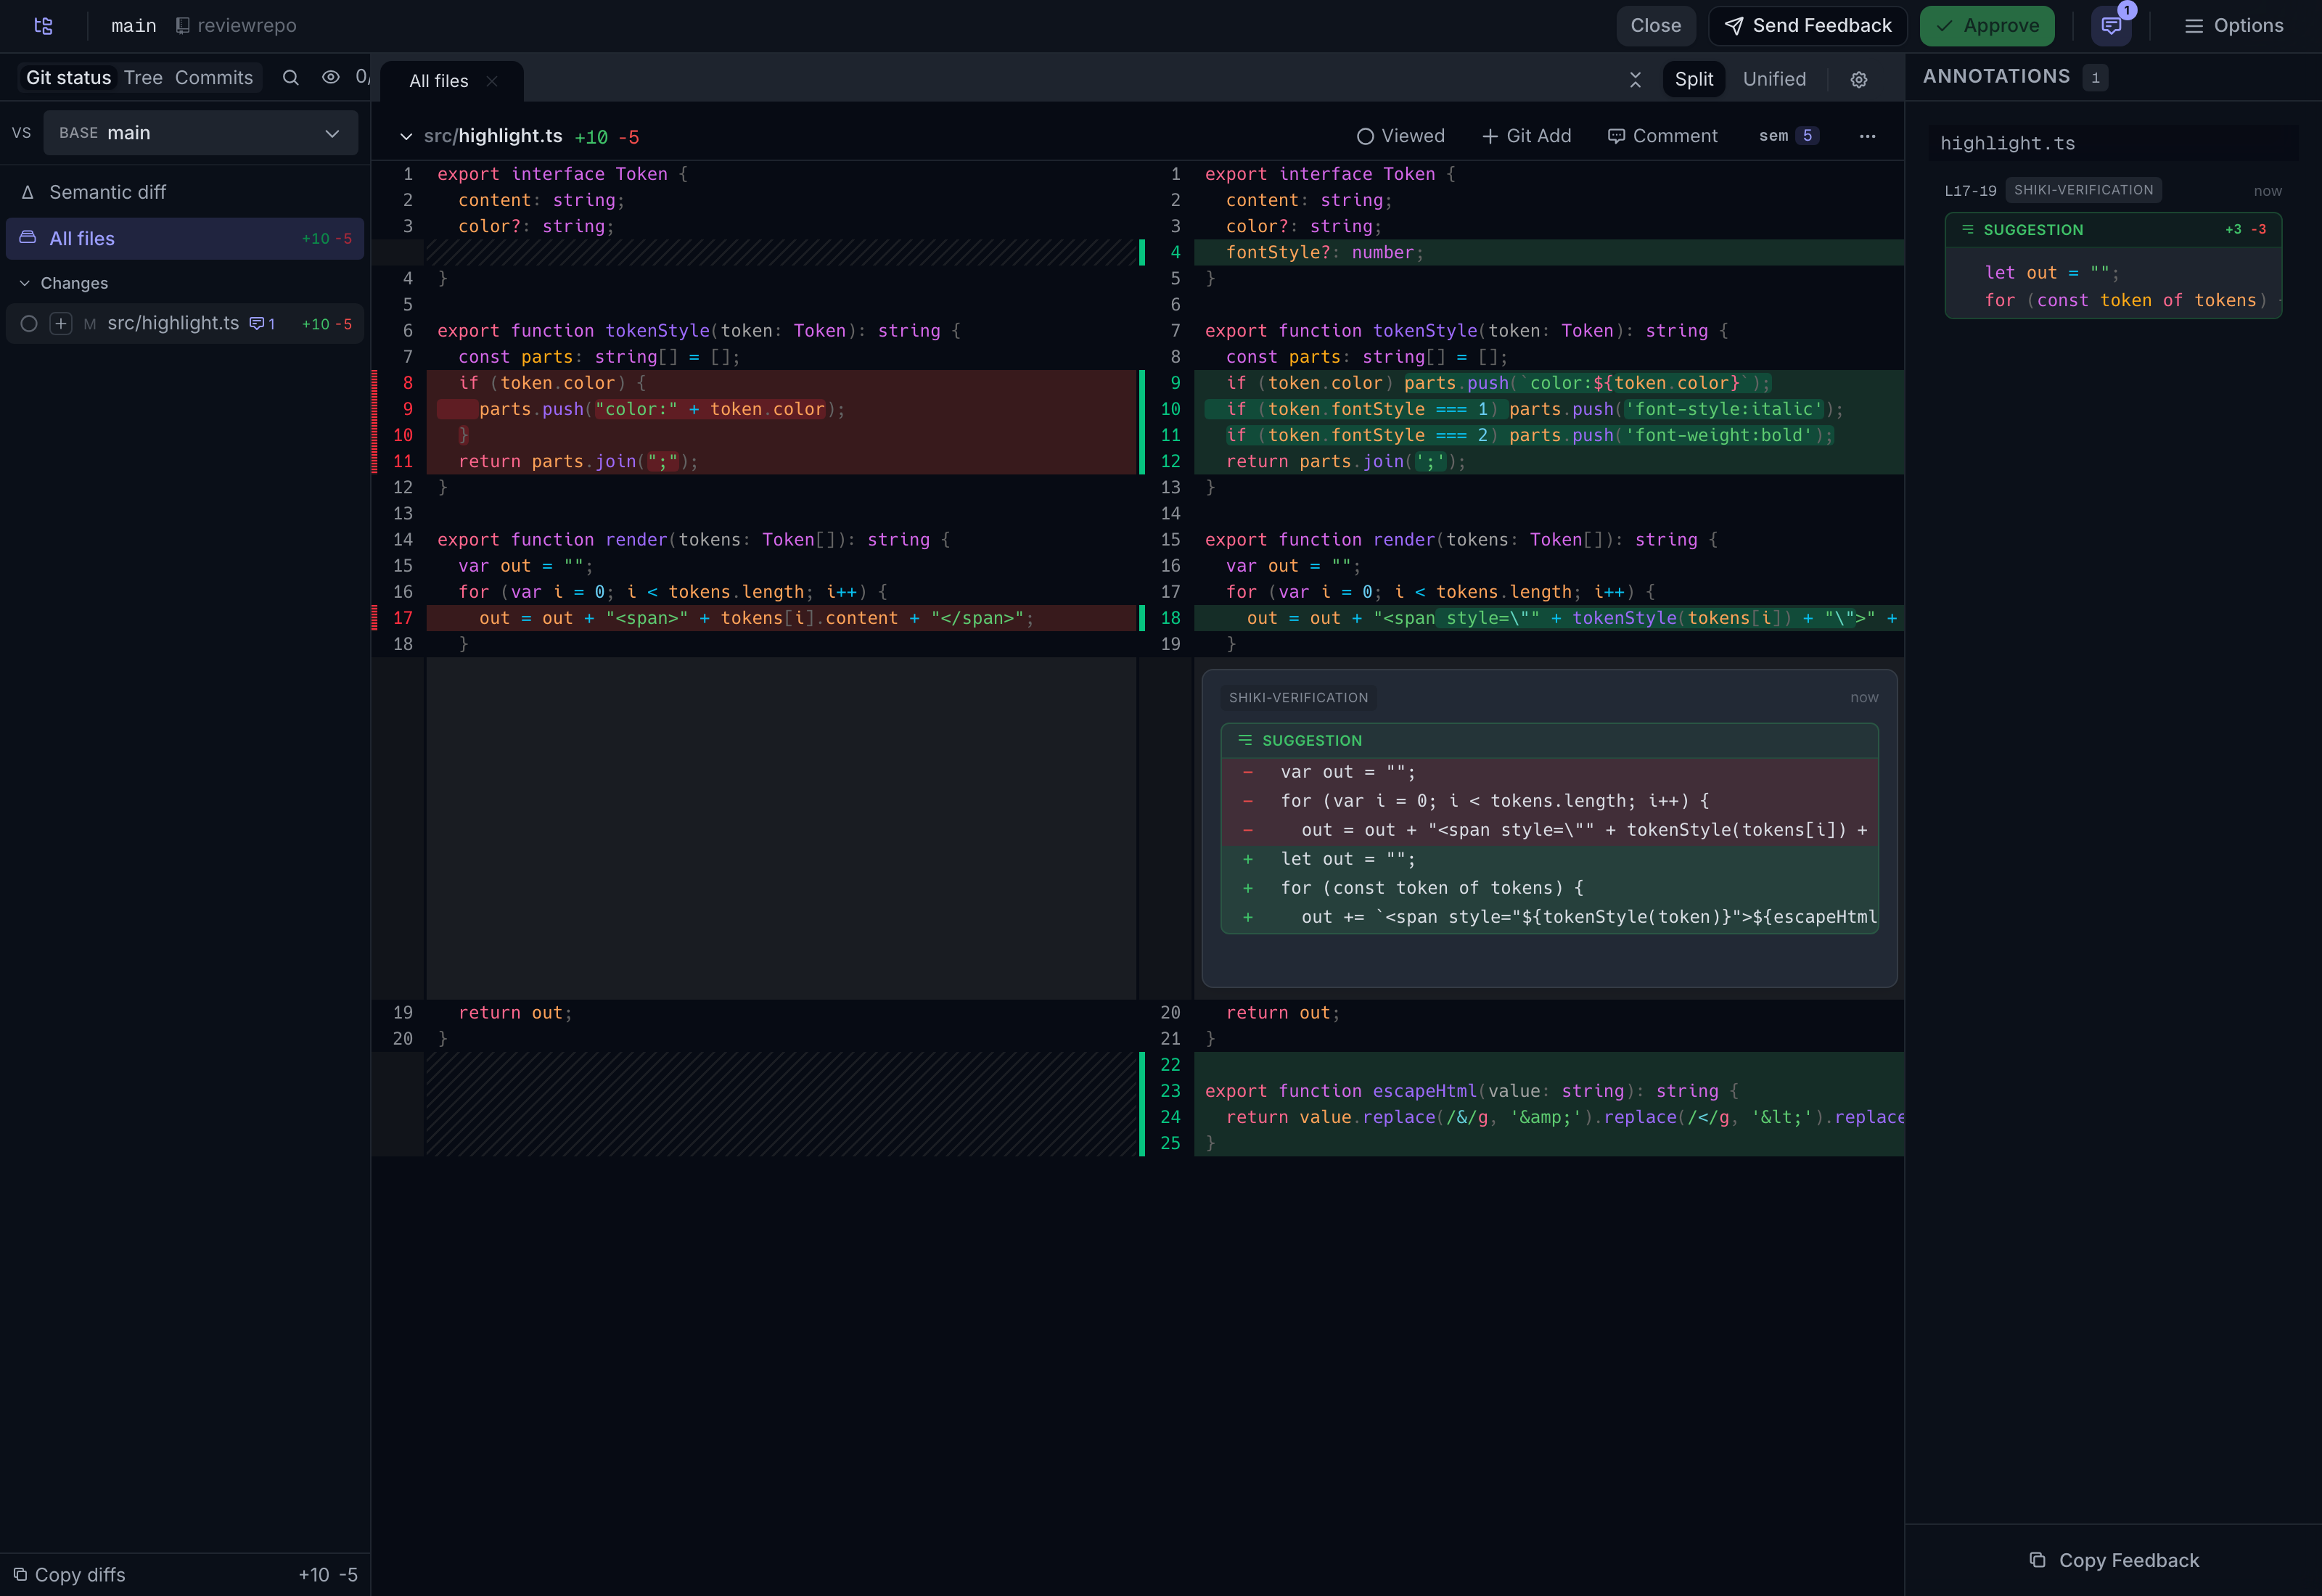Screen dimensions: 2322x1596
Task: Click Copy diffs button
Action: 70,1574
